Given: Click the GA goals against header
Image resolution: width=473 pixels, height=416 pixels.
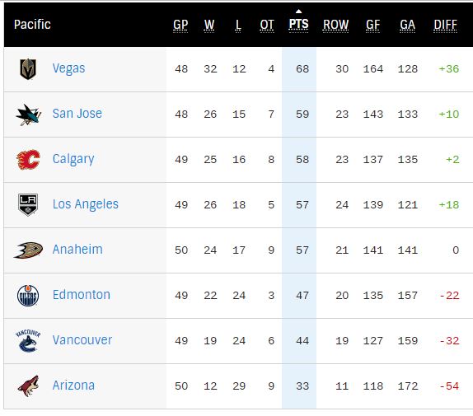Looking at the screenshot, I should pyautogui.click(x=408, y=25).
